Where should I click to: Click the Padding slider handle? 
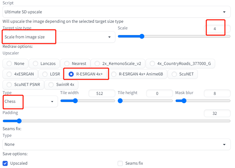point(19,121)
